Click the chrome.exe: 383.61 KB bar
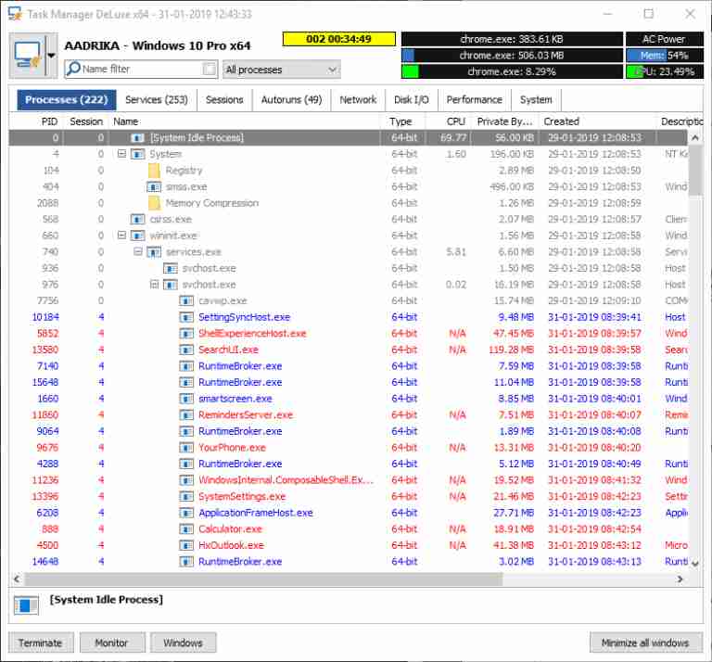Image resolution: width=712 pixels, height=662 pixels. click(x=512, y=39)
